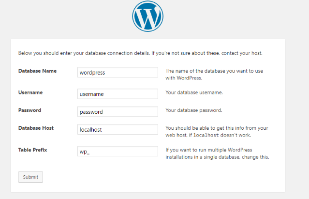
Task: Click the 'Your database password.' hint text
Action: point(194,110)
